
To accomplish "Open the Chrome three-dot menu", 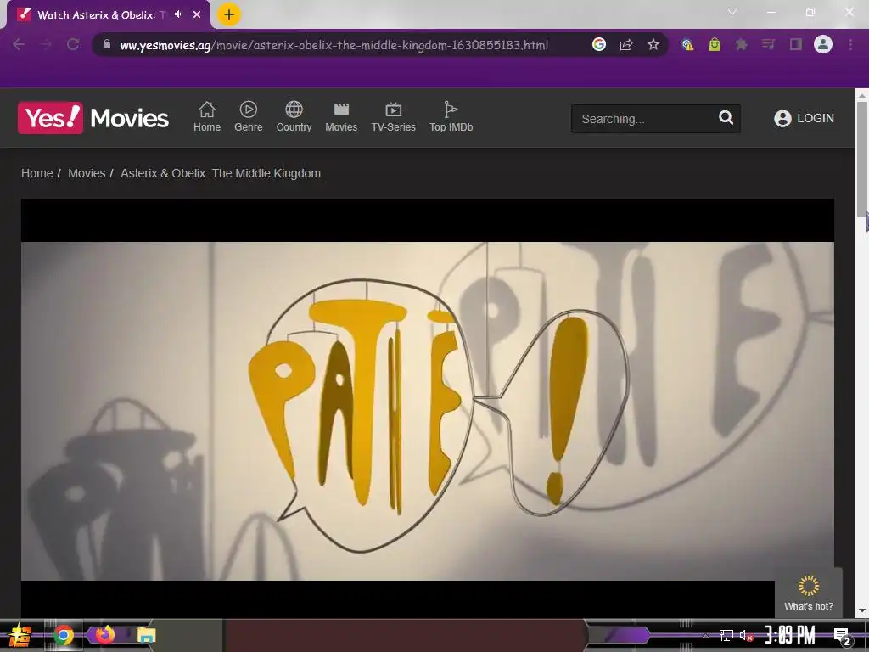I will 850,44.
